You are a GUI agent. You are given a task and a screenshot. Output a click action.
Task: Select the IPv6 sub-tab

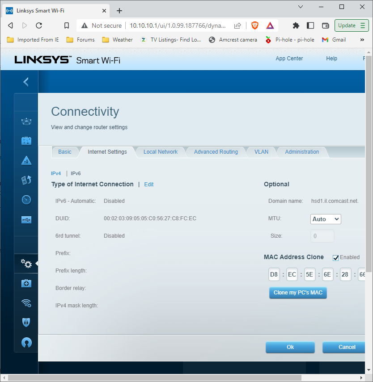76,173
